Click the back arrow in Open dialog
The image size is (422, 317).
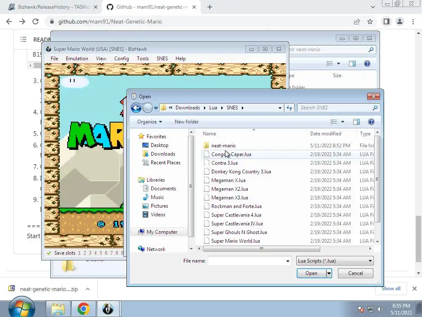coord(136,108)
